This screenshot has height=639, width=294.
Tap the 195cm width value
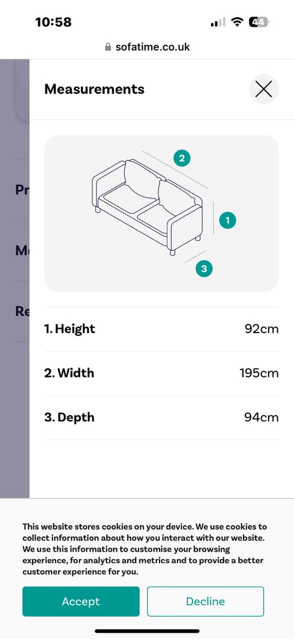(259, 373)
